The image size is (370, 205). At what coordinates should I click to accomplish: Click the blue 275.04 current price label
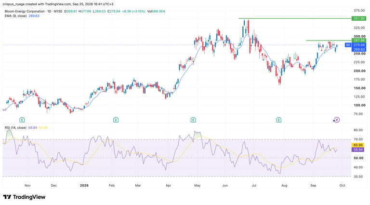coord(358,45)
